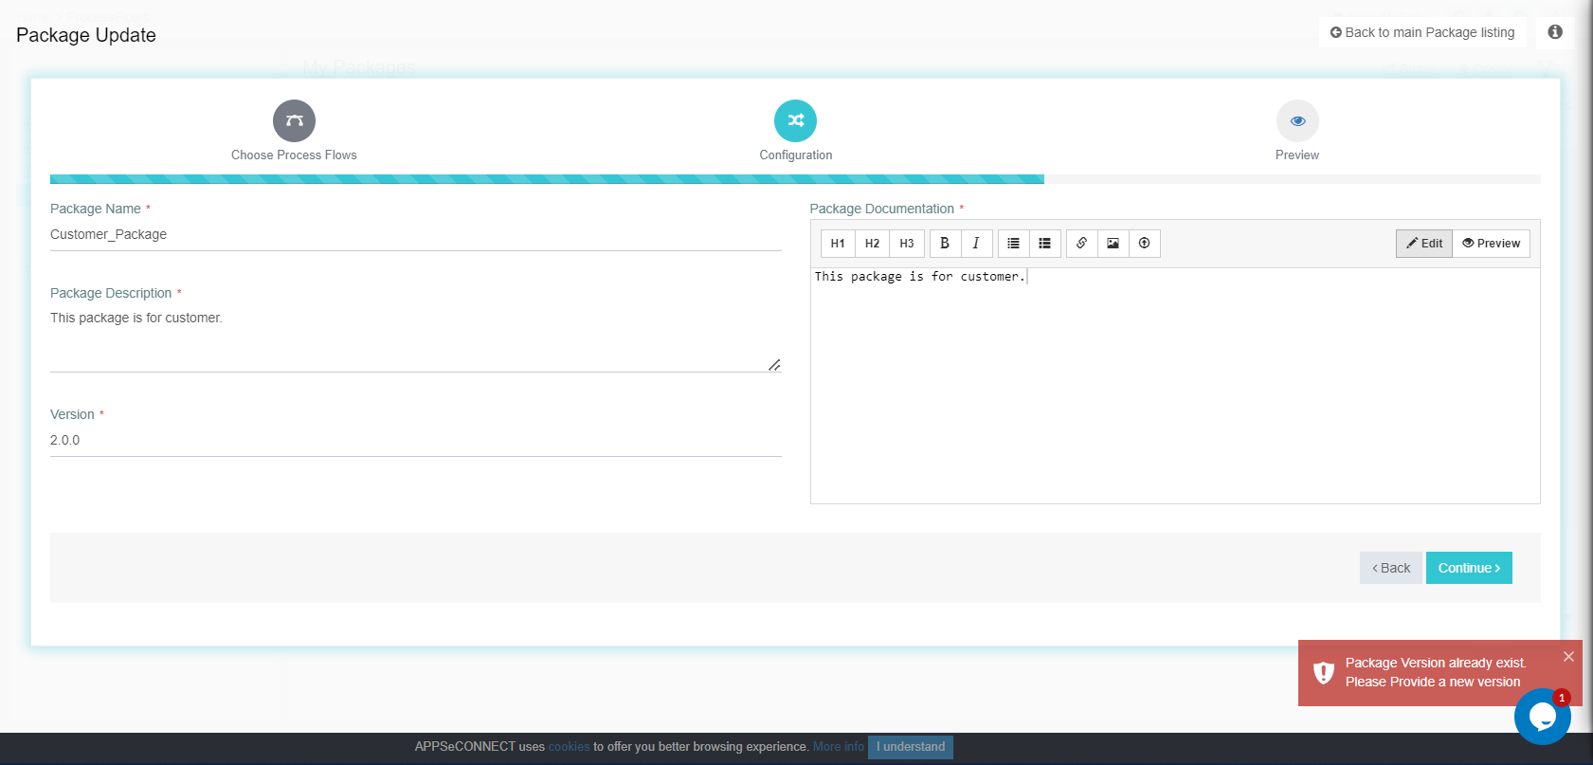Screen dimensions: 1593x765
Task: Select the Configuration wizard step
Action: (x=795, y=121)
